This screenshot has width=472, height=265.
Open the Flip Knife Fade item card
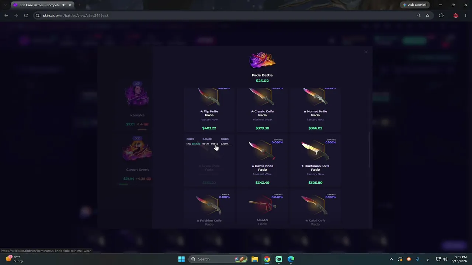coord(209,109)
